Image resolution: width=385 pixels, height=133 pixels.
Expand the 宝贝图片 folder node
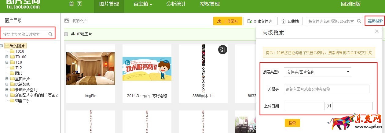tap(7, 79)
